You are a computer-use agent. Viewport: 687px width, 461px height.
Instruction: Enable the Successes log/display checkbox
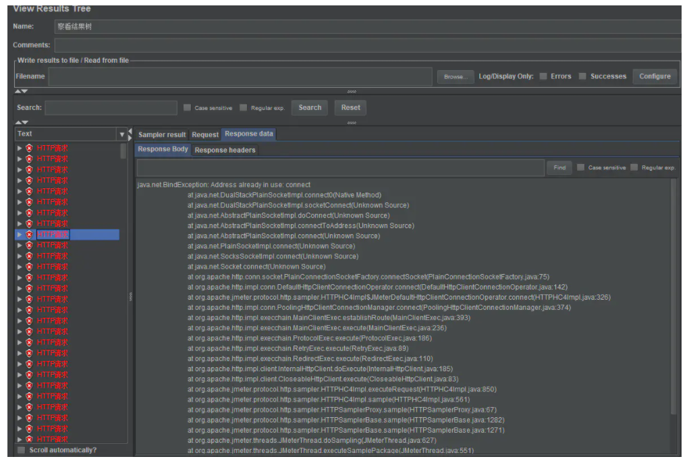click(582, 76)
